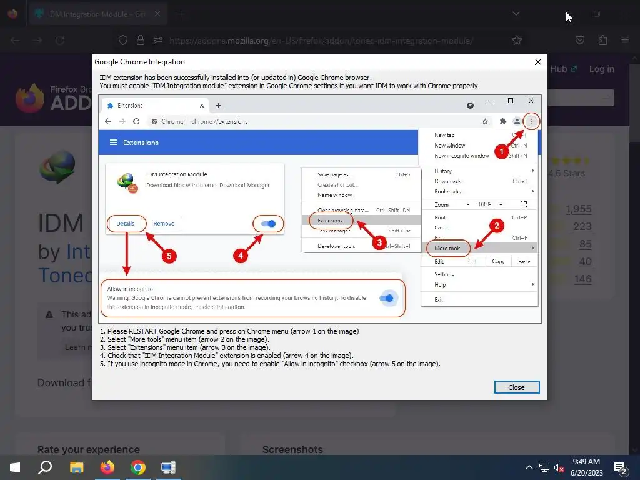The image size is (640, 480).
Task: Click the Firefox View icon at the top left
Action: pos(12,14)
